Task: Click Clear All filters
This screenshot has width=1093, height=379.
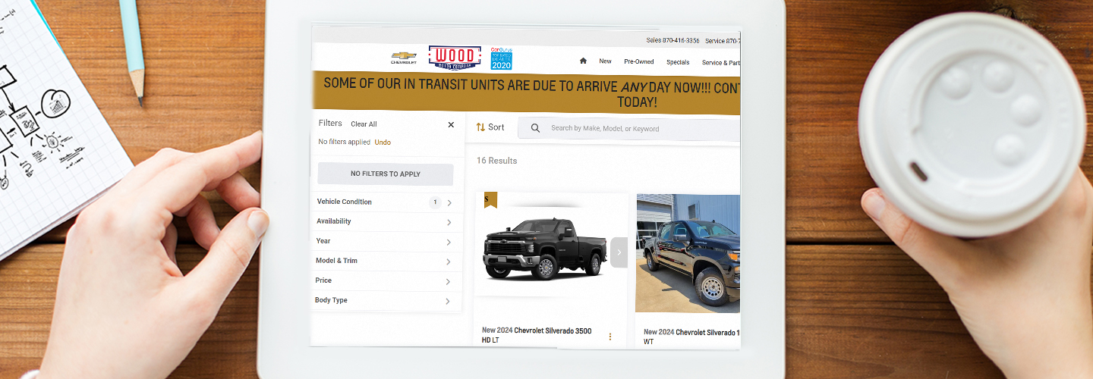Action: point(364,124)
